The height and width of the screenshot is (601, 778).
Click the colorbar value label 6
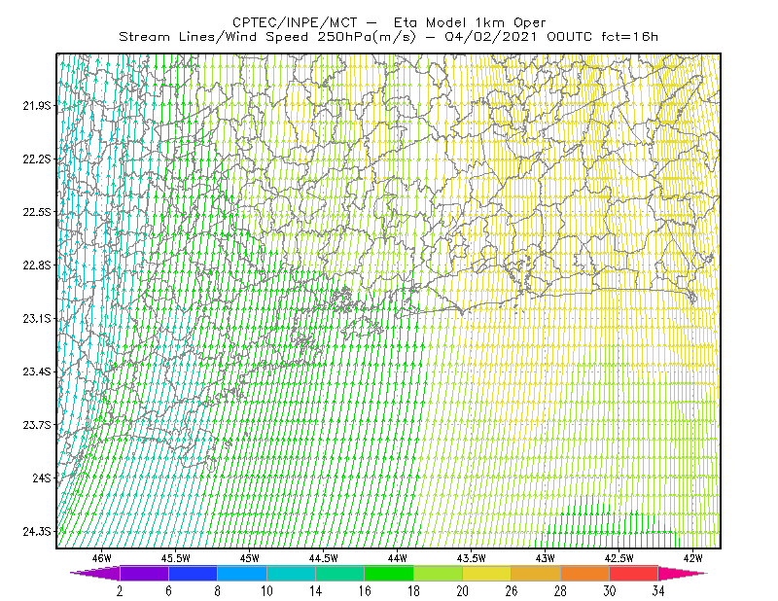pos(168,591)
